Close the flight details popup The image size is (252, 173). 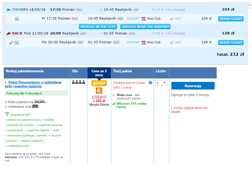249,5
